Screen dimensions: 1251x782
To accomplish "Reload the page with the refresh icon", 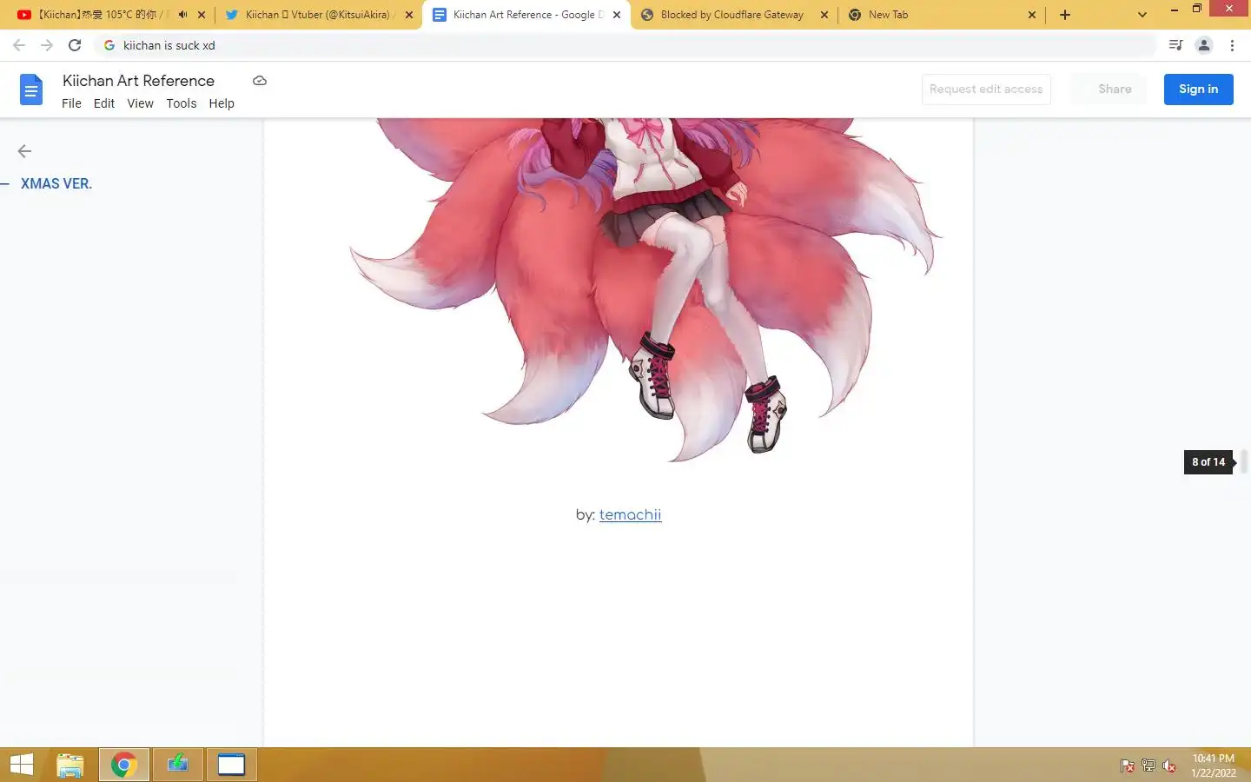I will pyautogui.click(x=75, y=45).
